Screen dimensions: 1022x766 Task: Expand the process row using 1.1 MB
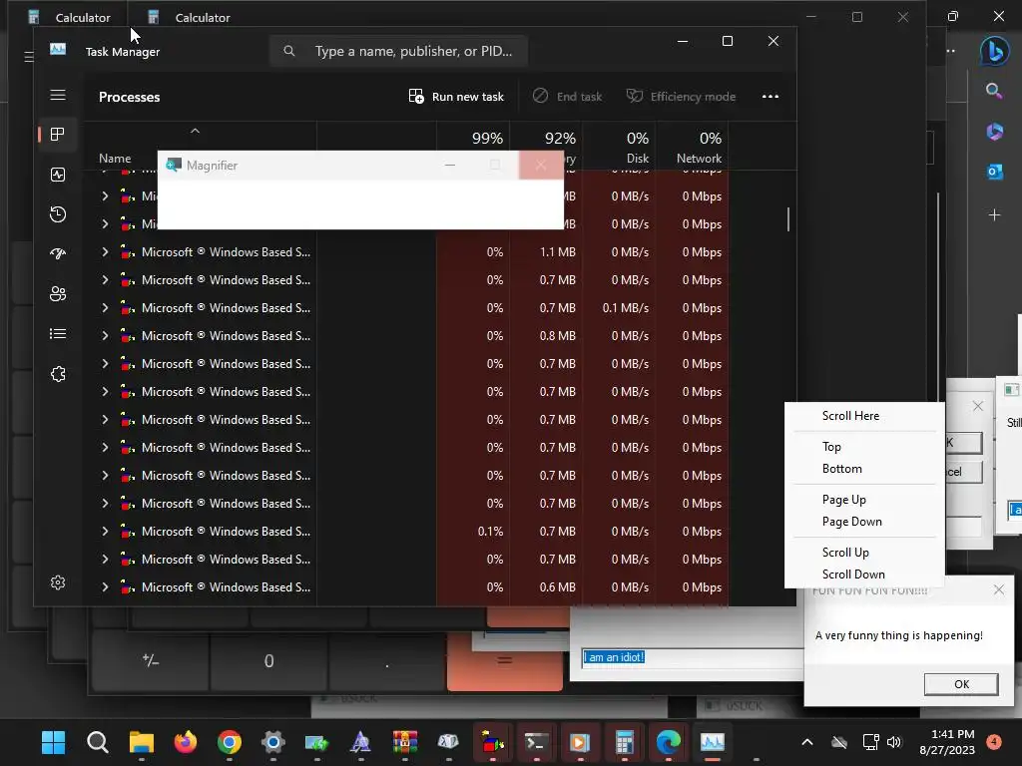pyautogui.click(x=105, y=251)
